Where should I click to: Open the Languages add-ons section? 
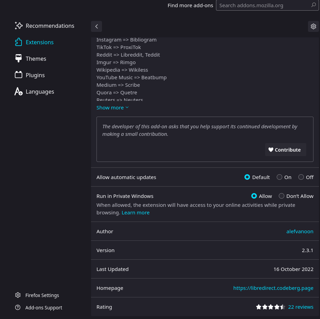[40, 91]
